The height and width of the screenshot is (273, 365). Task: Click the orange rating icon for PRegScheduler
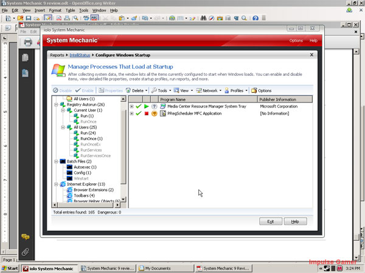(154, 113)
